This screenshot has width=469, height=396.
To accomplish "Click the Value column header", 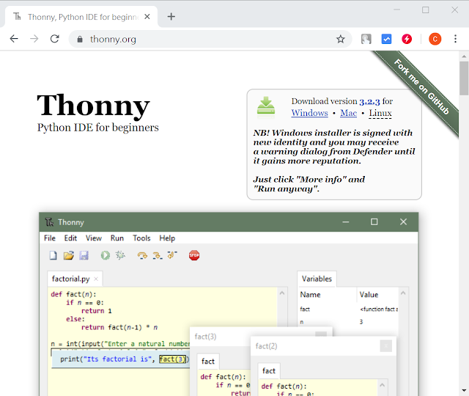I will coord(369,295).
